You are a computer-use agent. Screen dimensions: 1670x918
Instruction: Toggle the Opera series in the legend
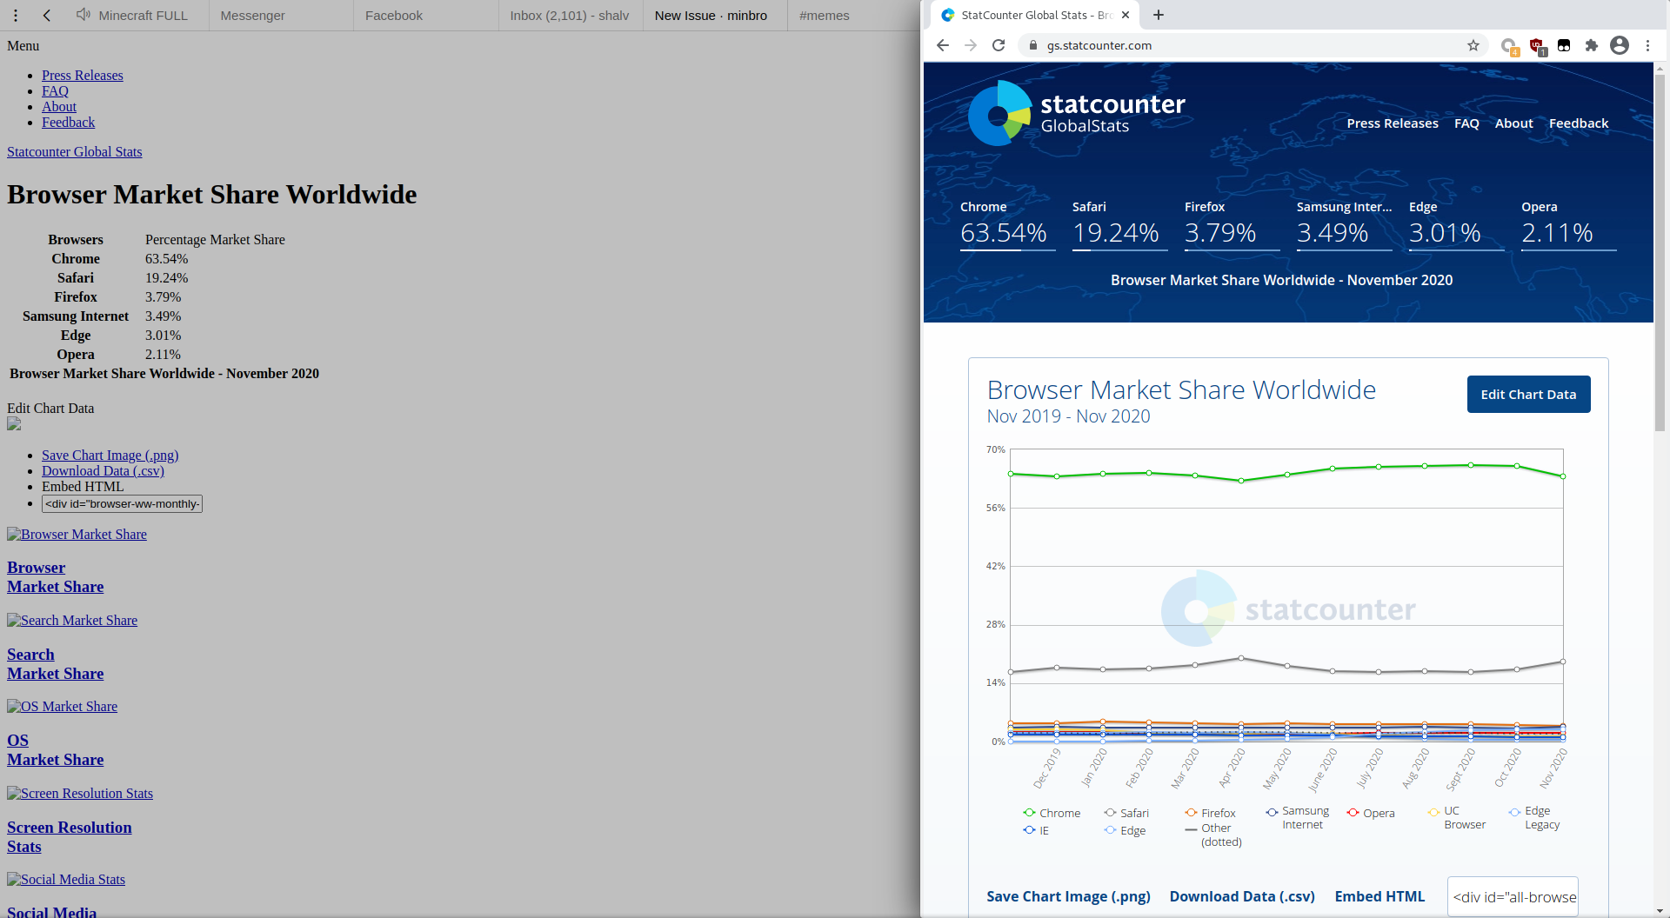click(1371, 812)
